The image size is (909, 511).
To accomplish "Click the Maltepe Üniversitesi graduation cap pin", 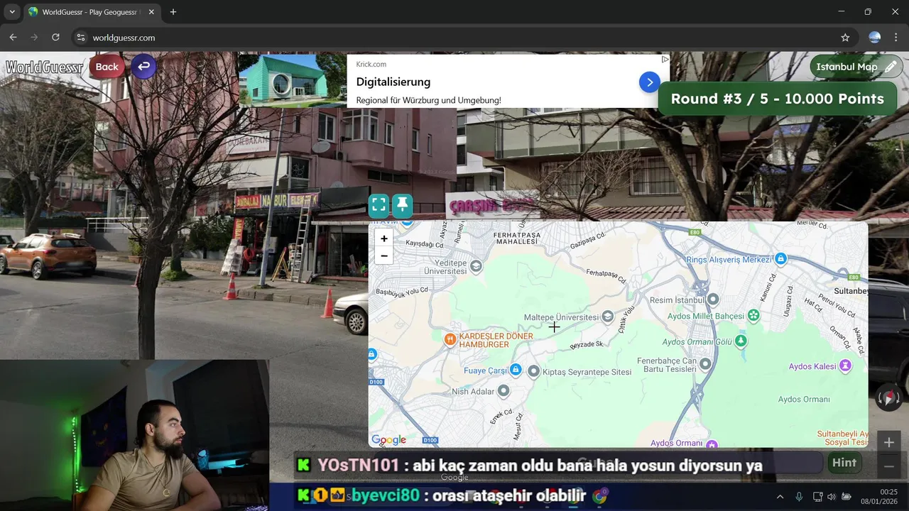I will point(607,317).
